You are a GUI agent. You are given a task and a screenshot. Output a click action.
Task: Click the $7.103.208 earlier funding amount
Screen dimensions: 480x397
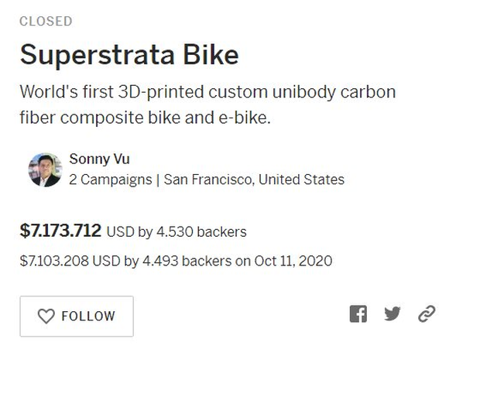[54, 261]
